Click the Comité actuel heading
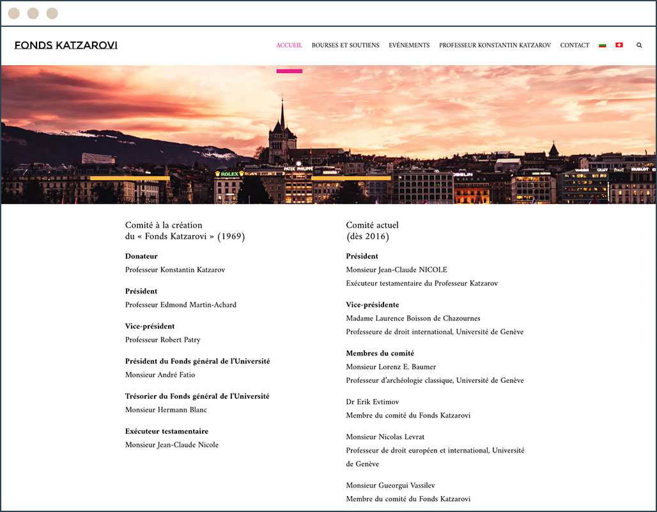Image resolution: width=657 pixels, height=512 pixels. 372,231
